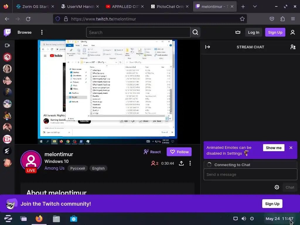The width and height of the screenshot is (300, 225).
Task: Open the Among Us category link
Action: 54,168
